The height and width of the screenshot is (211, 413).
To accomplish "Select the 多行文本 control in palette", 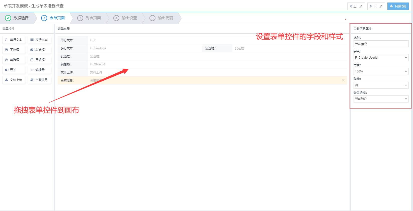I will tap(39, 40).
